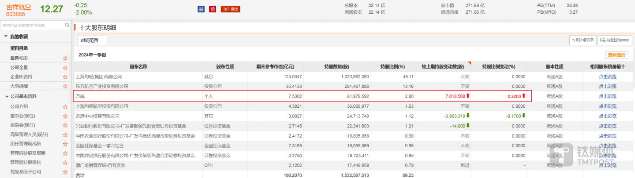Viewport: 635px width, 178px height.
Task: Star the 董事会(现任) sidebar item
Action: 65,116
